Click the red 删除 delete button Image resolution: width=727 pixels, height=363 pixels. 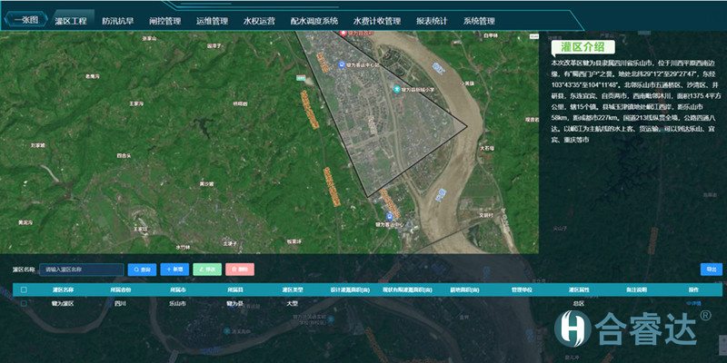[x=238, y=270]
